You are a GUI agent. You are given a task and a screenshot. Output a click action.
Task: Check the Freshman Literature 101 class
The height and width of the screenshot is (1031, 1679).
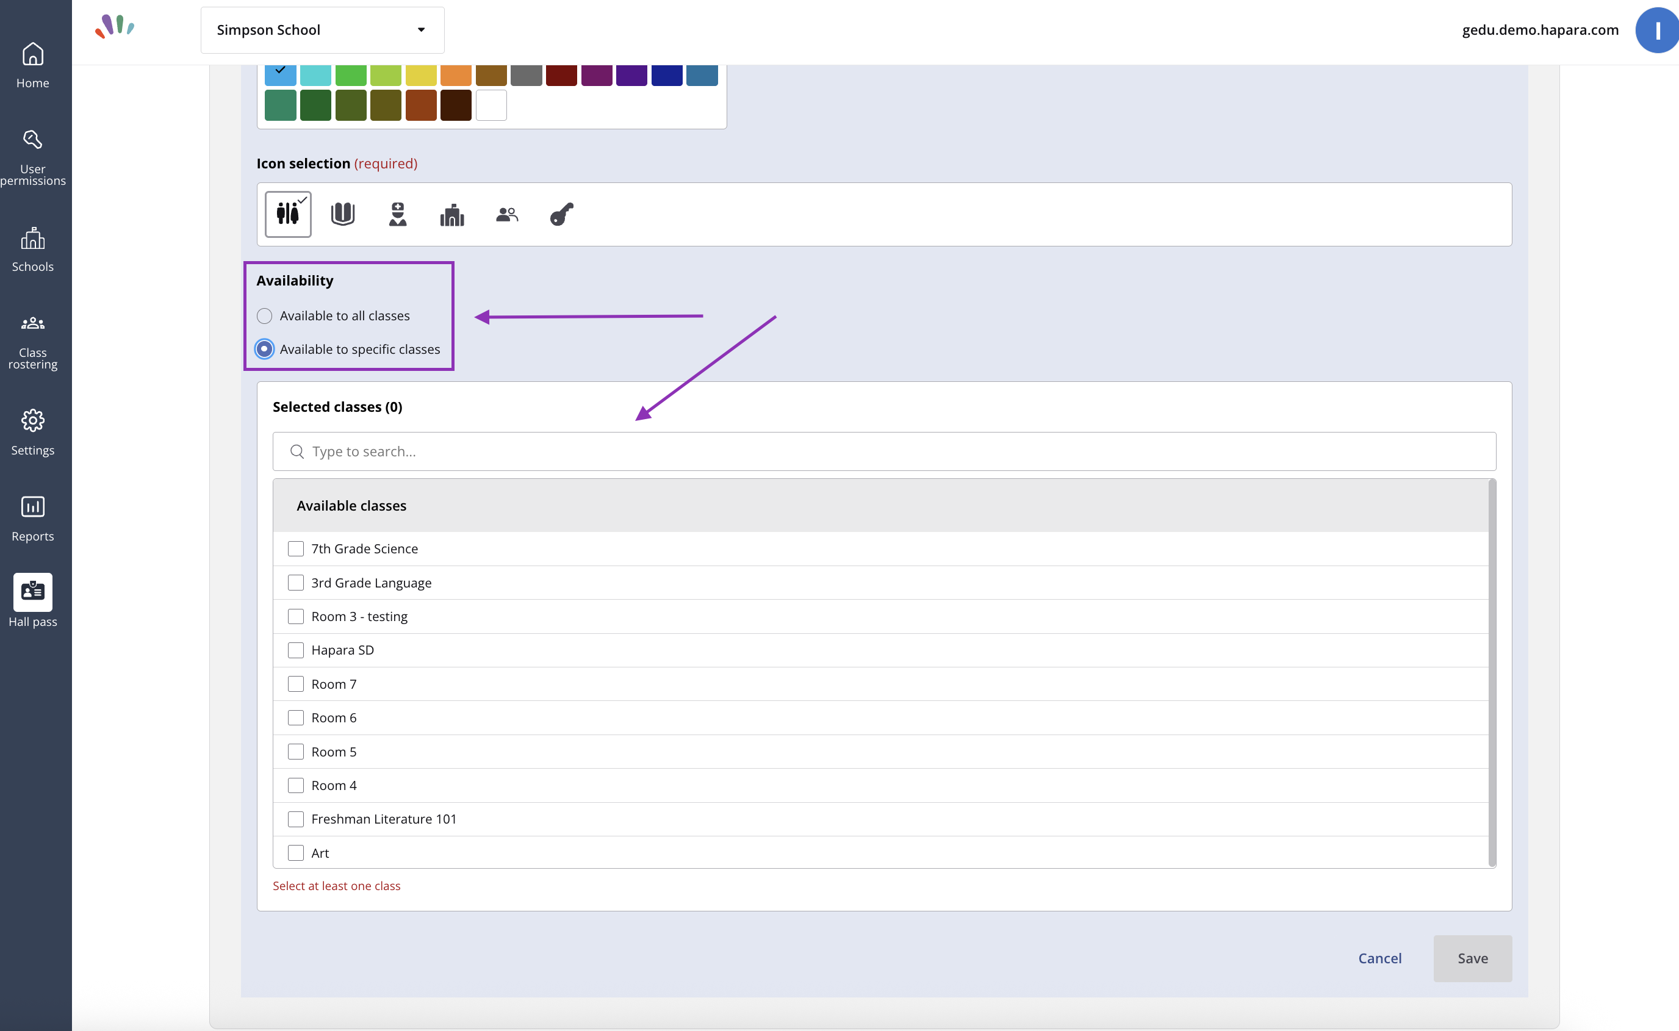click(295, 819)
